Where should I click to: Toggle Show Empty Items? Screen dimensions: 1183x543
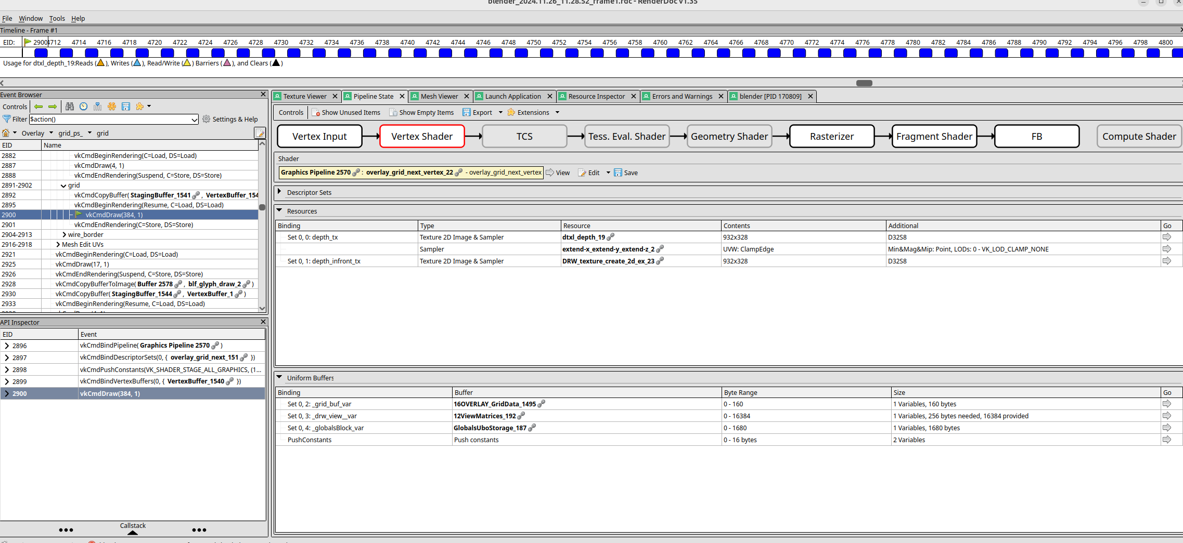click(x=421, y=113)
